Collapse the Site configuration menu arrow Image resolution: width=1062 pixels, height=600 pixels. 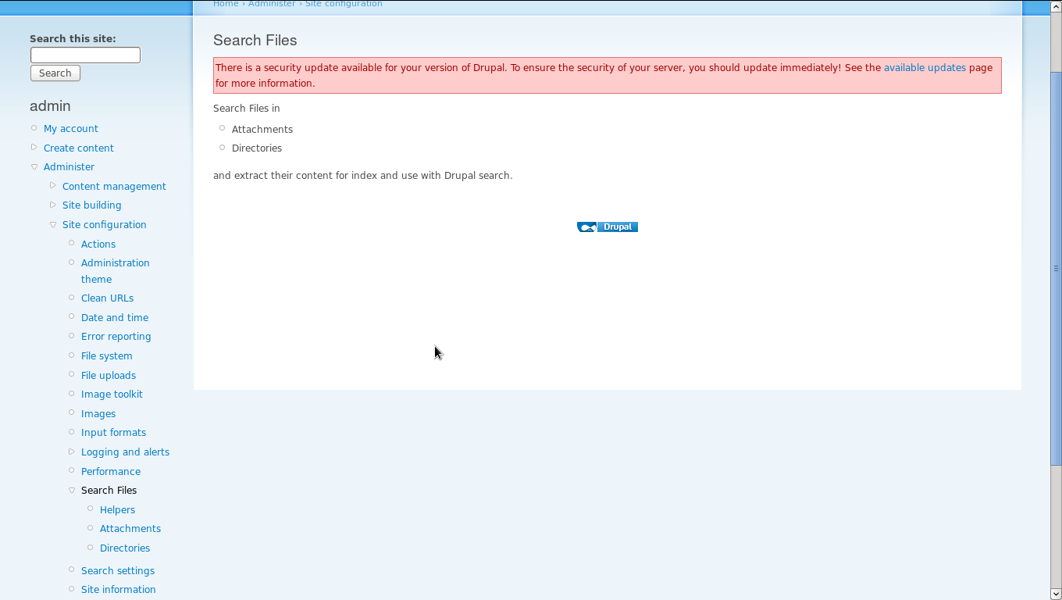53,225
